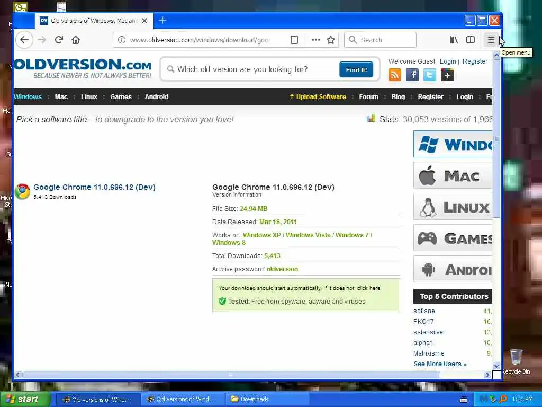Screen dimensions: 542x407
Task: Click the browser Search box
Action: (380, 40)
